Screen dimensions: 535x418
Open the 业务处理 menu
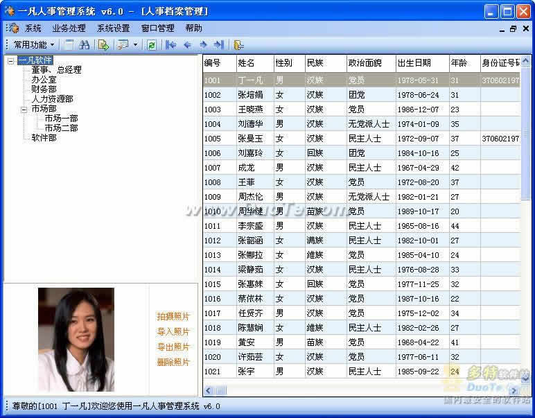(x=69, y=28)
